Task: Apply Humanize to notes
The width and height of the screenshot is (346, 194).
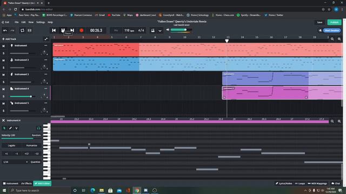Action: tap(31, 145)
